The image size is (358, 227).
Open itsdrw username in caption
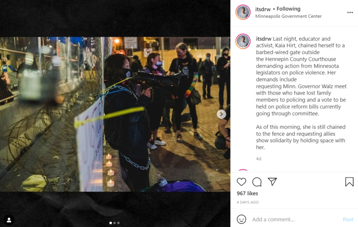pos(264,39)
